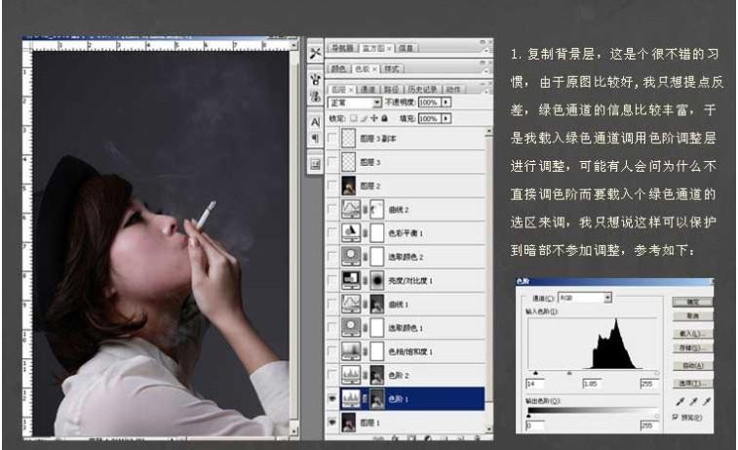Click the 曲线 2 curves adjustment icon
738x450 pixels.
(x=351, y=209)
